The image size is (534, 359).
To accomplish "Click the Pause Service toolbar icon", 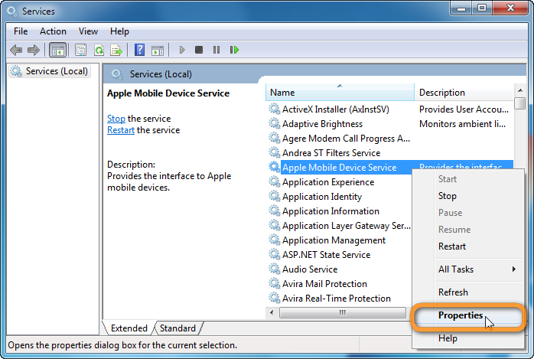I will click(217, 50).
